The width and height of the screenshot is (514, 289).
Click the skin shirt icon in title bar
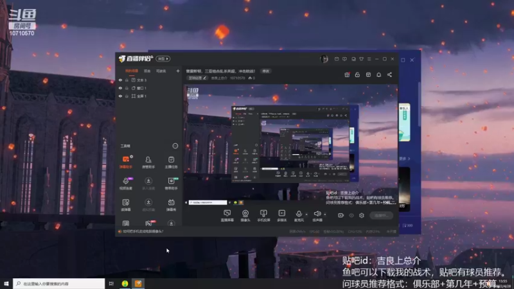point(361,59)
